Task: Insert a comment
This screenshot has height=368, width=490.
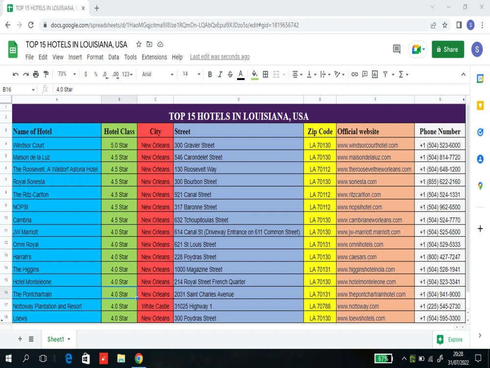Action: (x=365, y=74)
